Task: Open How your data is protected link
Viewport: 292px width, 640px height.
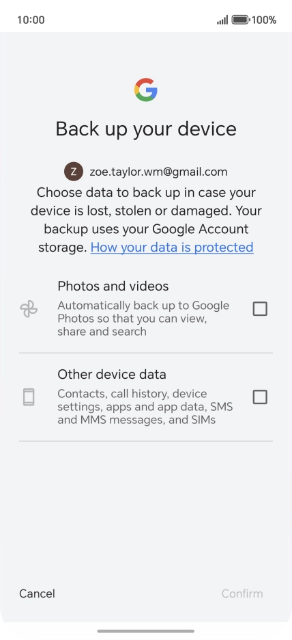Action: (x=172, y=247)
